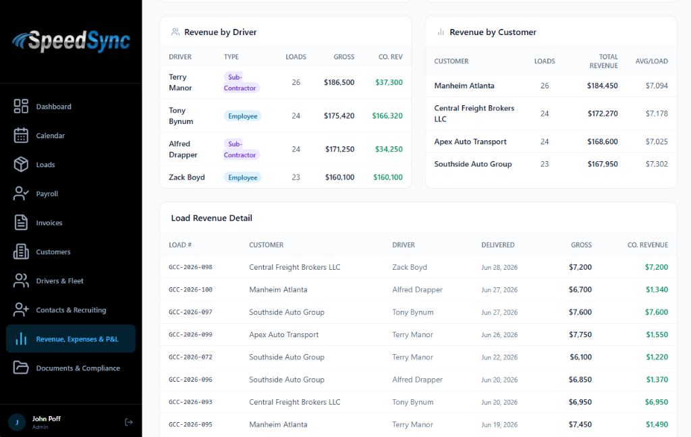Viewport: 691px width, 437px height.
Task: Click the $7,750 gross amount
Action: pyautogui.click(x=580, y=334)
